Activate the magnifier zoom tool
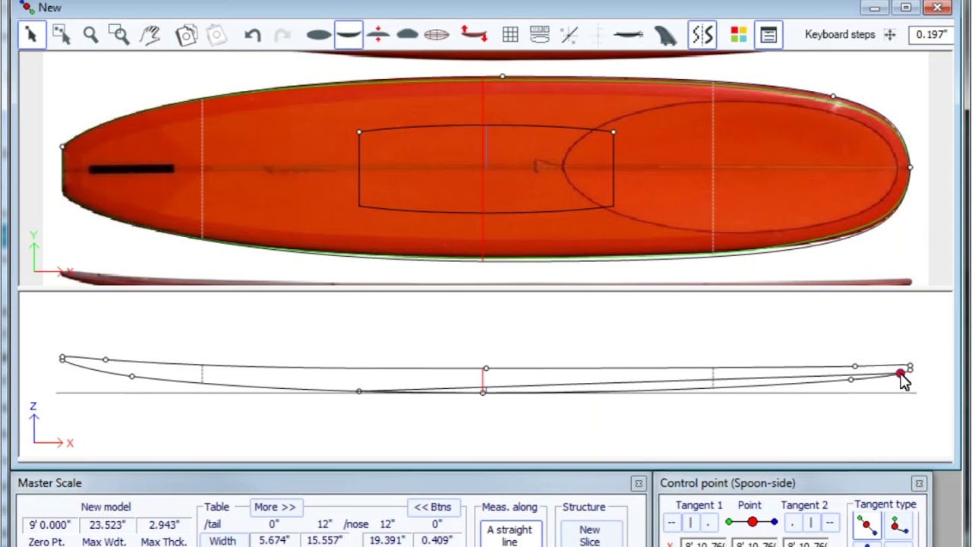This screenshot has height=547, width=972. pos(90,35)
